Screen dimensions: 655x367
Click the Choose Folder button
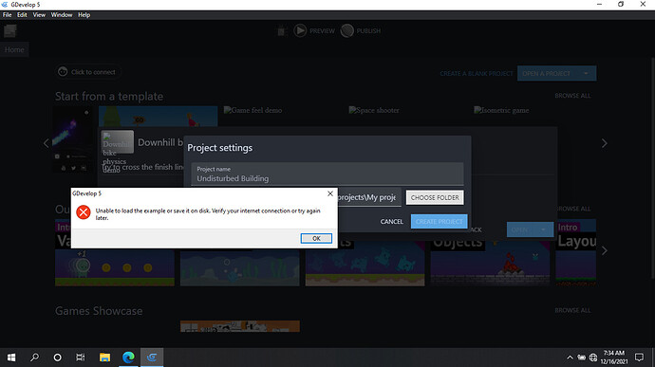tap(435, 197)
